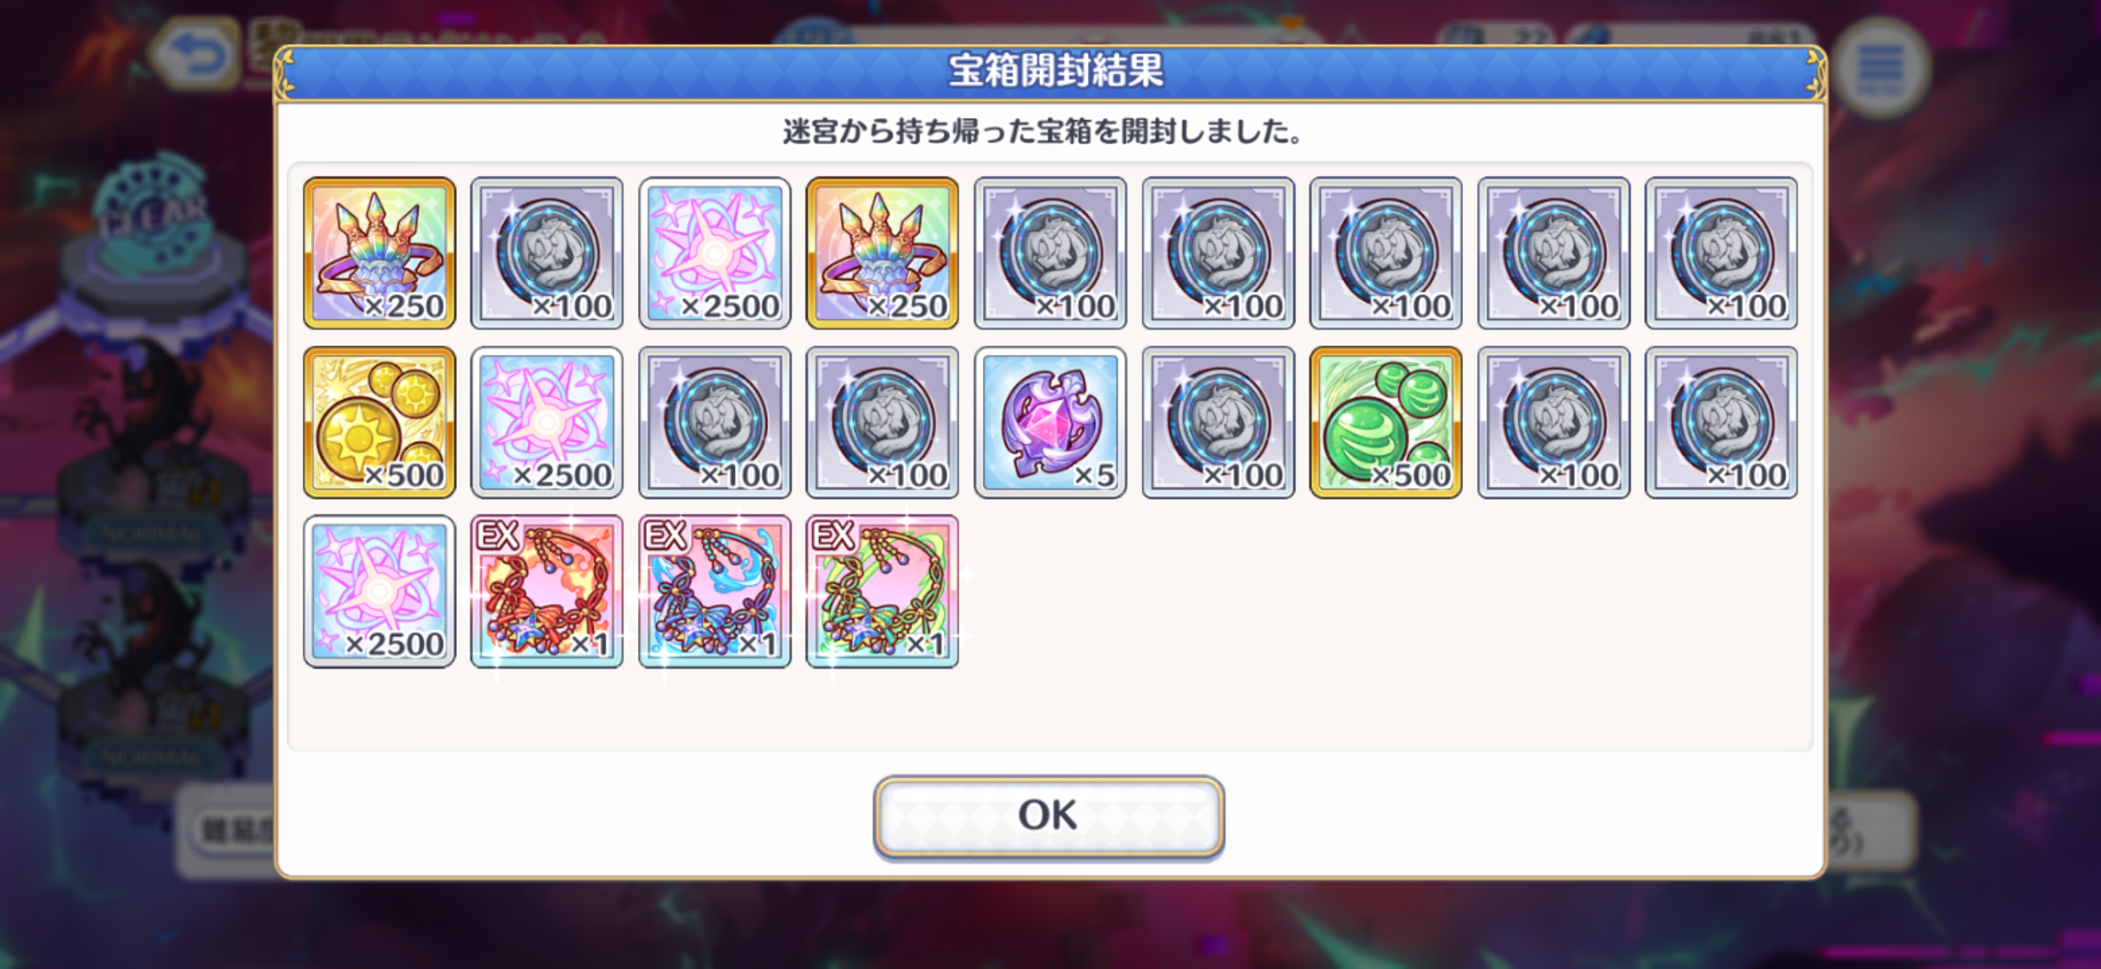
Task: Tap the OK button
Action: pyautogui.click(x=1048, y=817)
